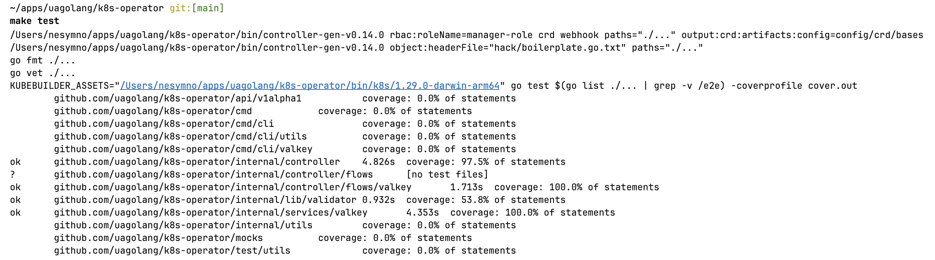This screenshot has height=260, width=935.
Task: Select the internal/controller 97.5% coverage line
Action: (x=288, y=162)
